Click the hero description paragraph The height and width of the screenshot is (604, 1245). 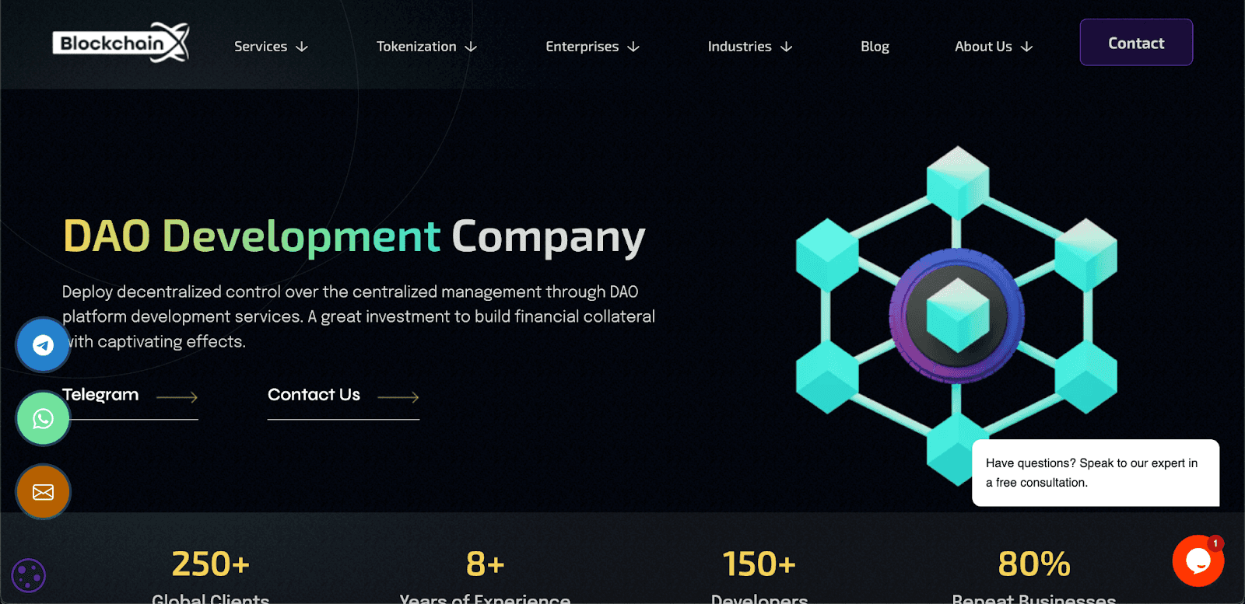click(359, 316)
